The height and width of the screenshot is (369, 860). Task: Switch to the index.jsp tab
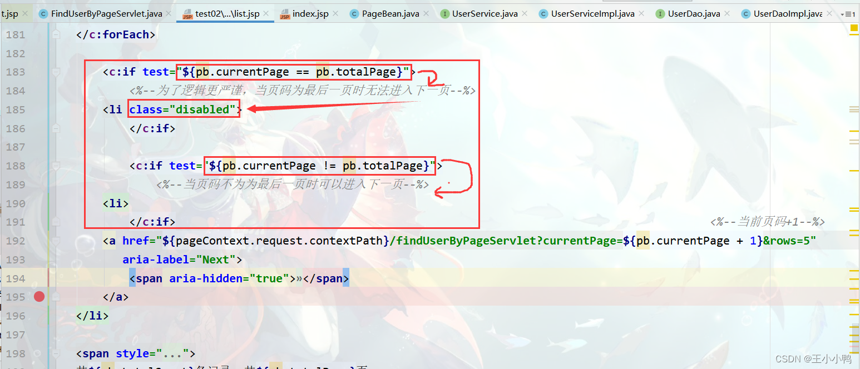point(309,14)
